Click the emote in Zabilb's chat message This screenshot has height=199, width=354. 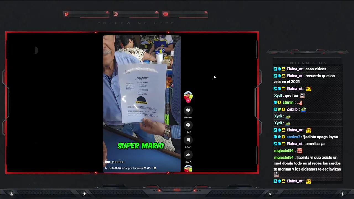pos(303,109)
